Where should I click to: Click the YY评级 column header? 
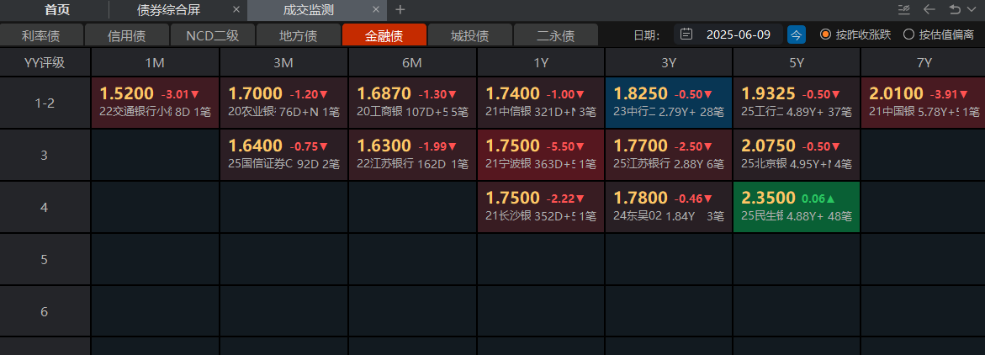(45, 62)
